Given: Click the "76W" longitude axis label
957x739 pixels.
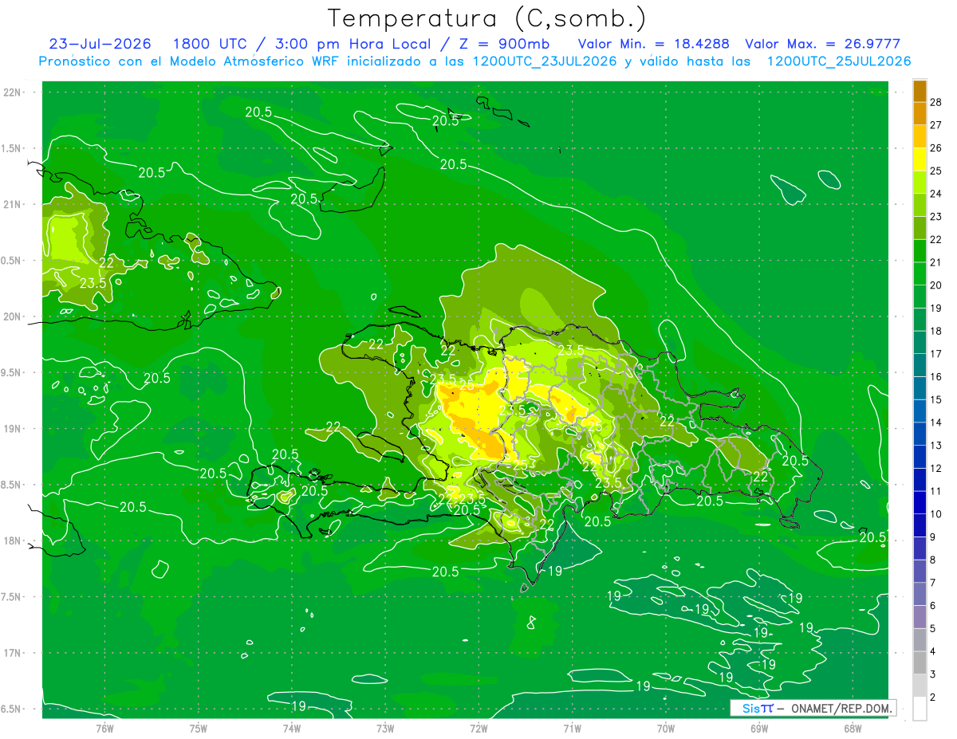Looking at the screenshot, I should click(104, 728).
